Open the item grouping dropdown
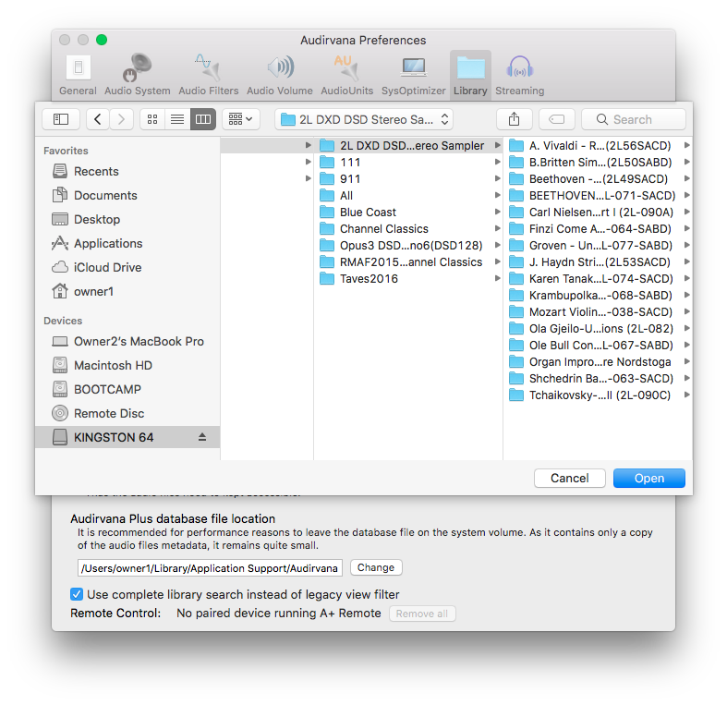 240,120
